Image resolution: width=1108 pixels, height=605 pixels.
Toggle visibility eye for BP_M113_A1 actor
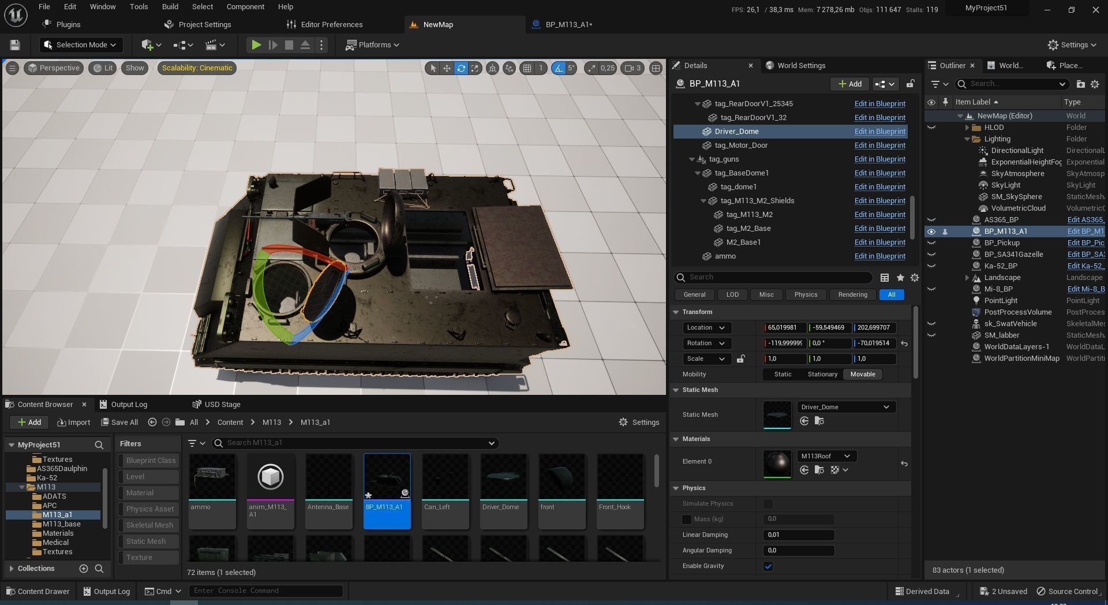pos(931,231)
